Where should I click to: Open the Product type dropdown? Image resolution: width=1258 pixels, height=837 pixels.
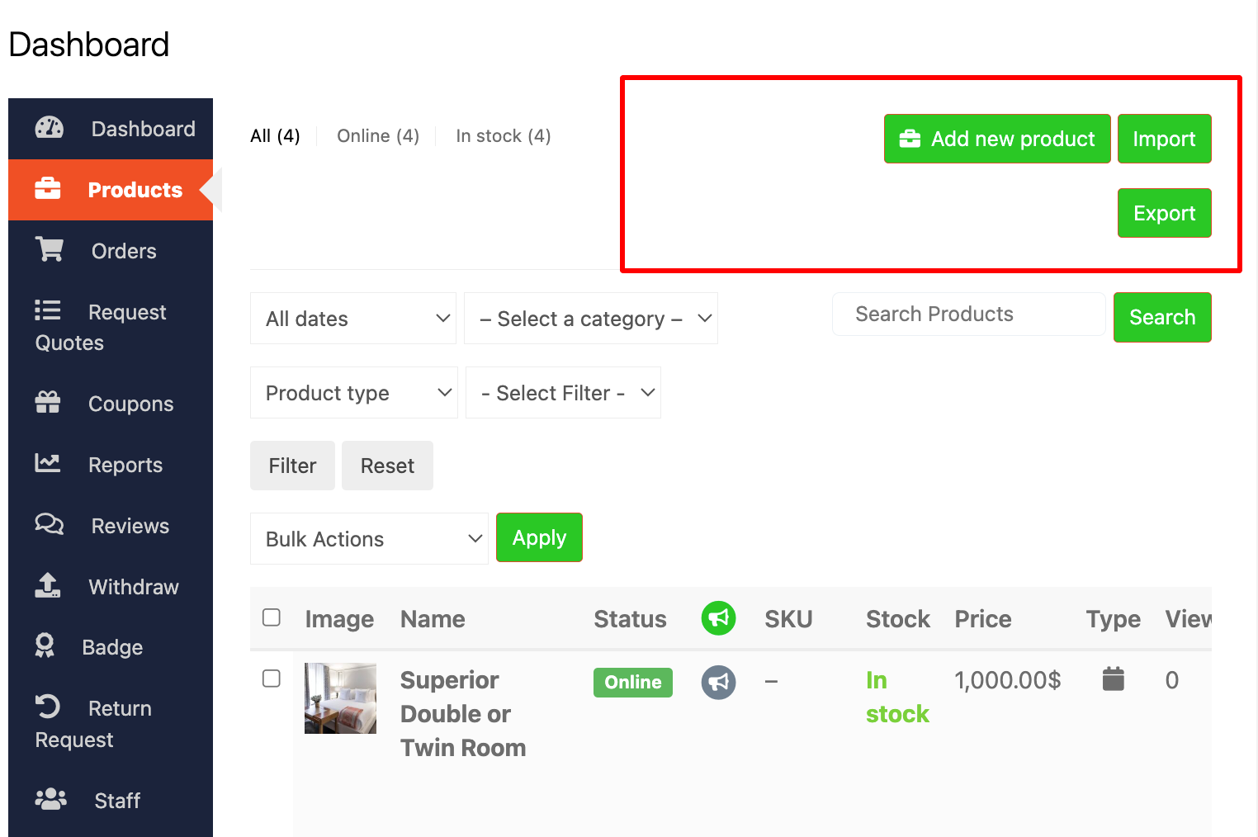coord(353,392)
